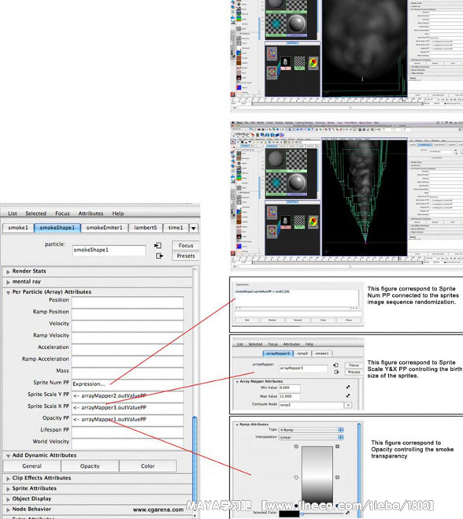This screenshot has height=519, width=463.
Task: Switch to the smokeEmiter1 tab
Action: (104, 228)
